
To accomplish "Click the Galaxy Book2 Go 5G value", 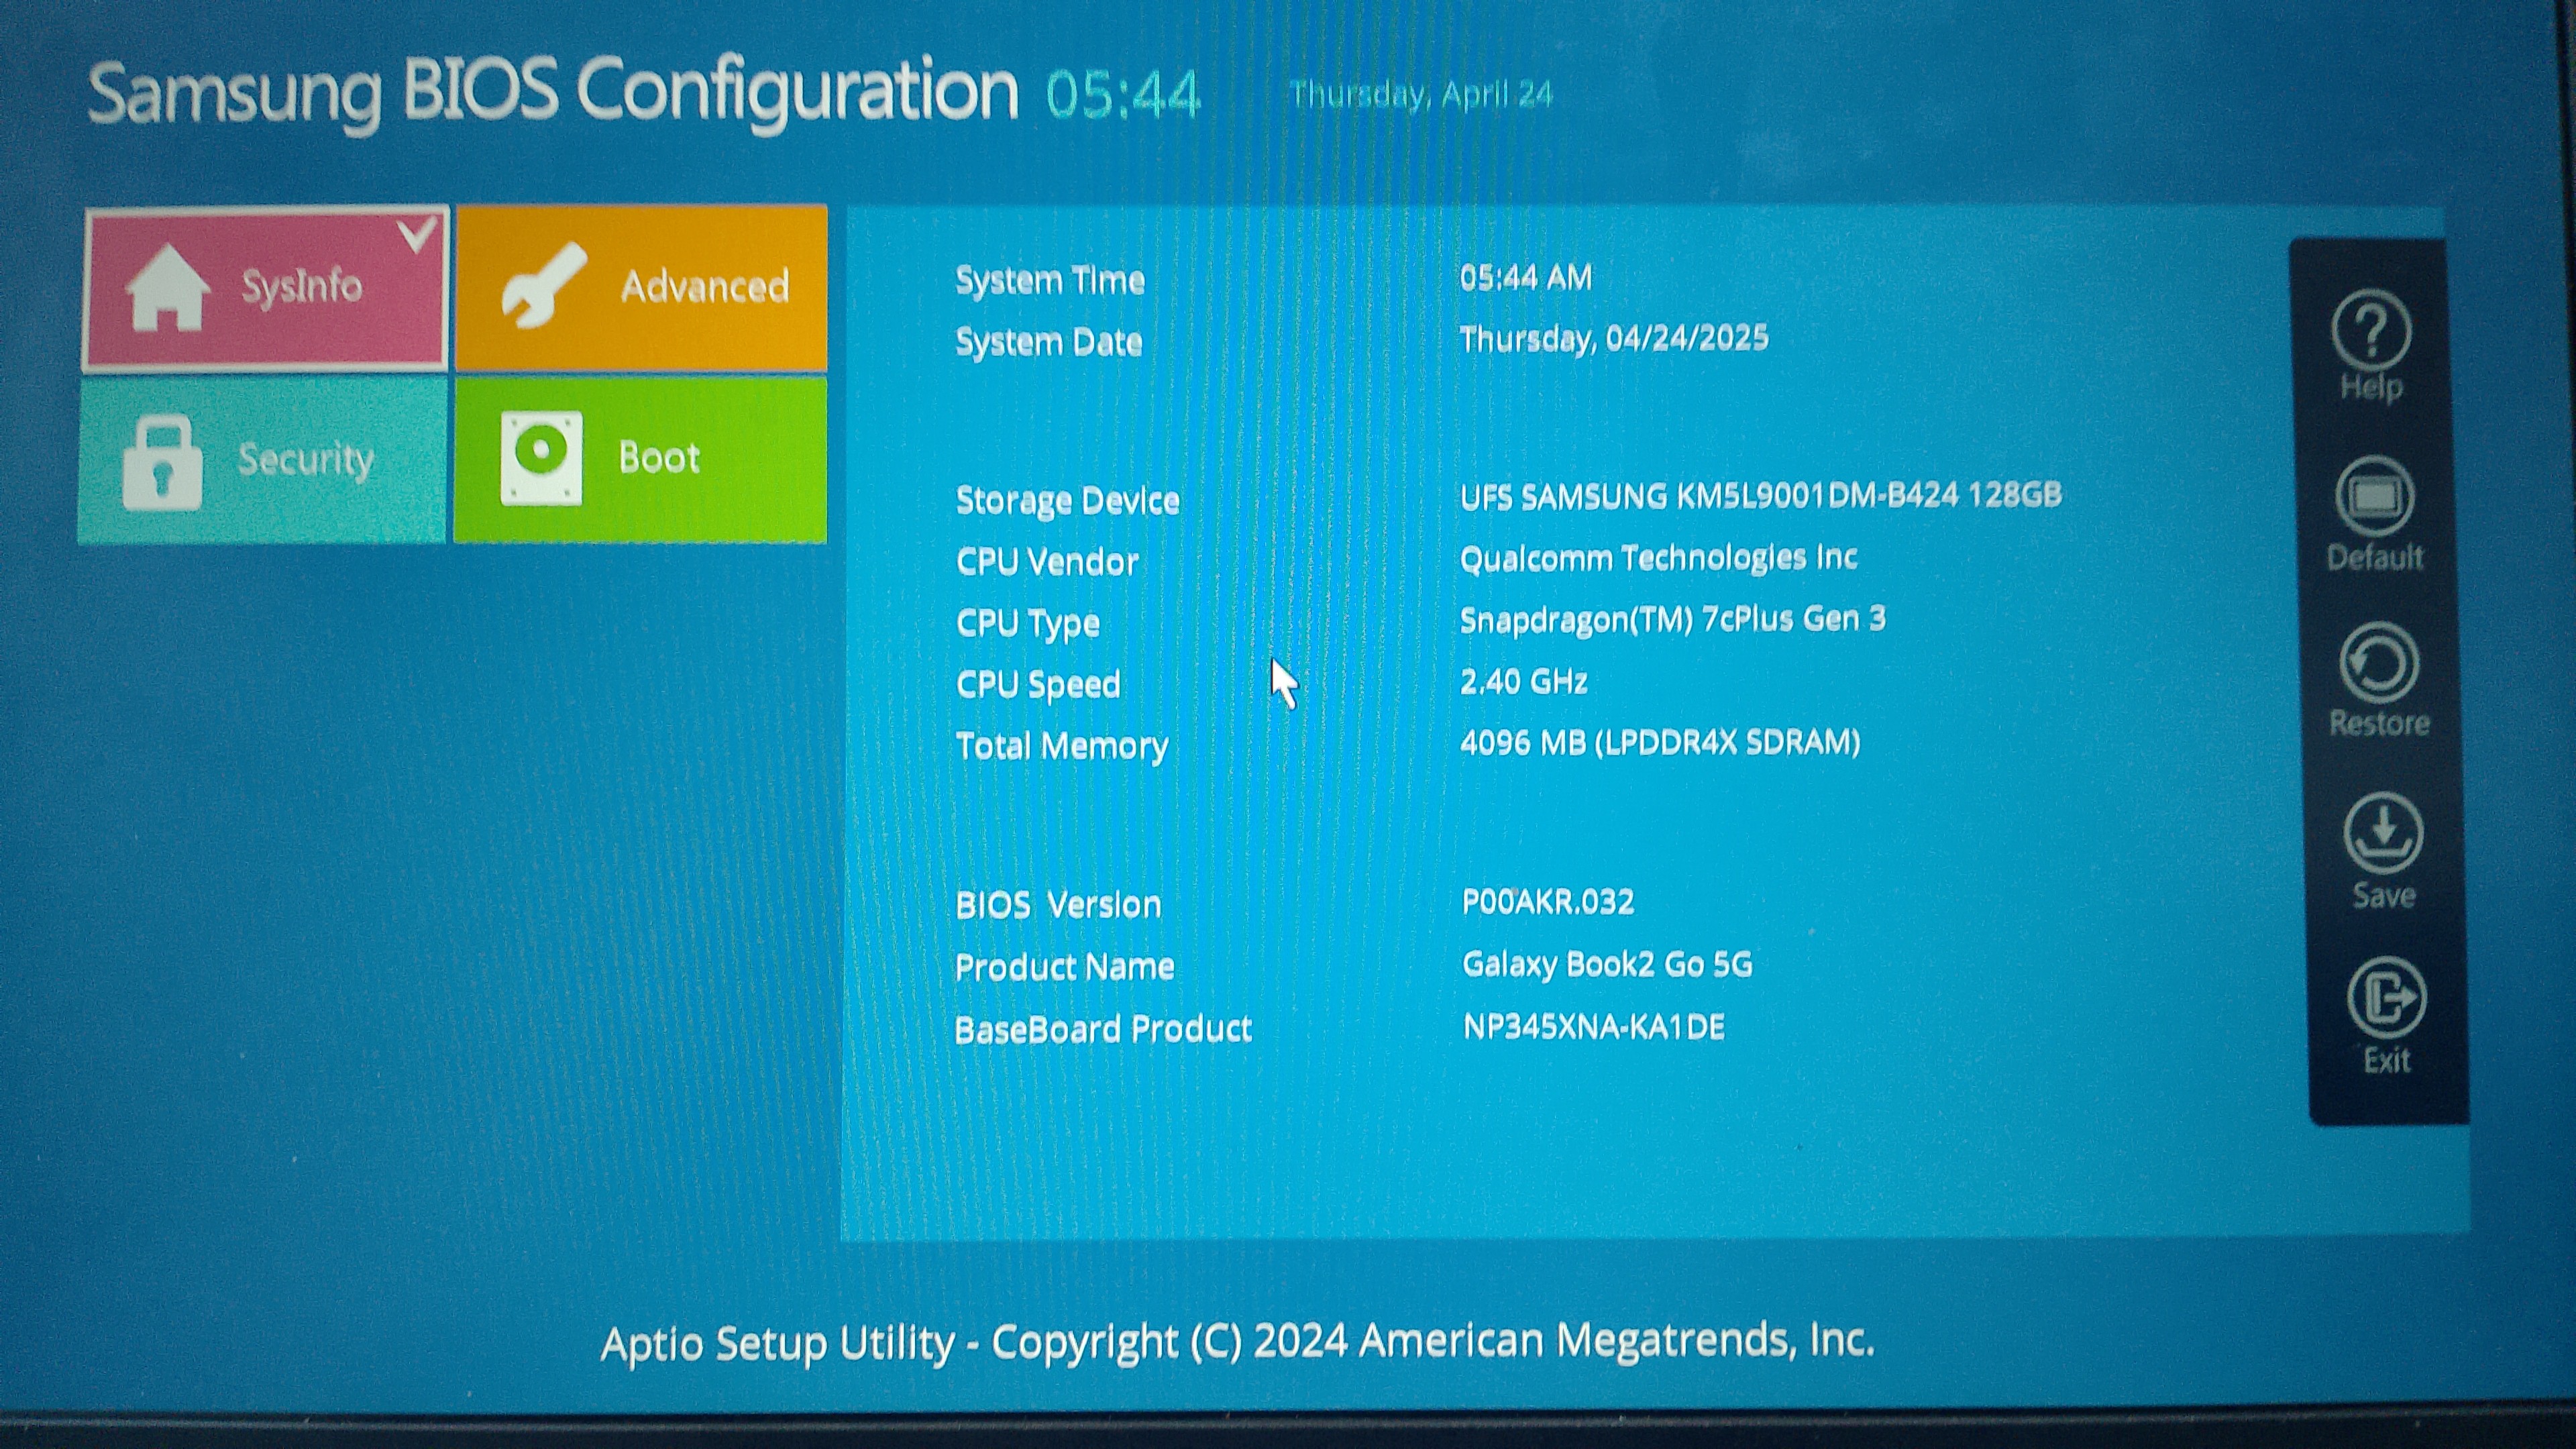I will click(x=1607, y=965).
